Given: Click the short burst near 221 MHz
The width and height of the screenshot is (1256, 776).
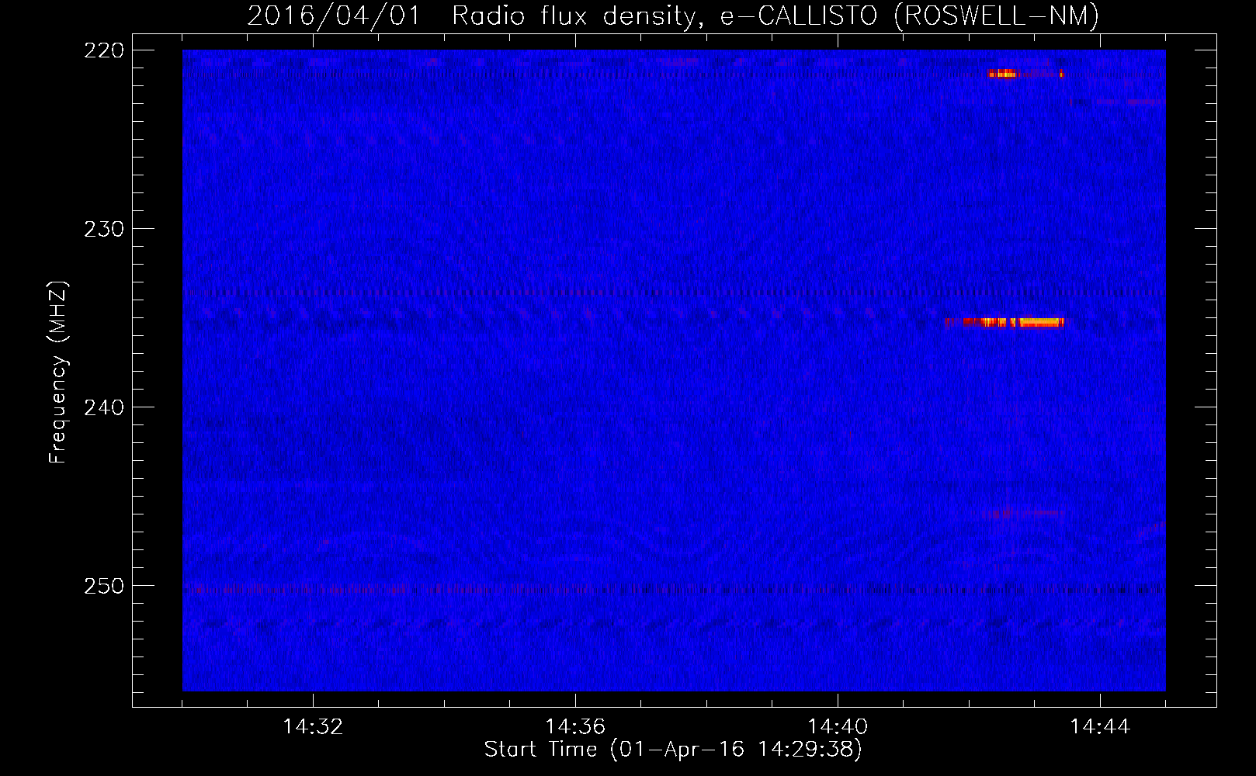Looking at the screenshot, I should (1001, 74).
